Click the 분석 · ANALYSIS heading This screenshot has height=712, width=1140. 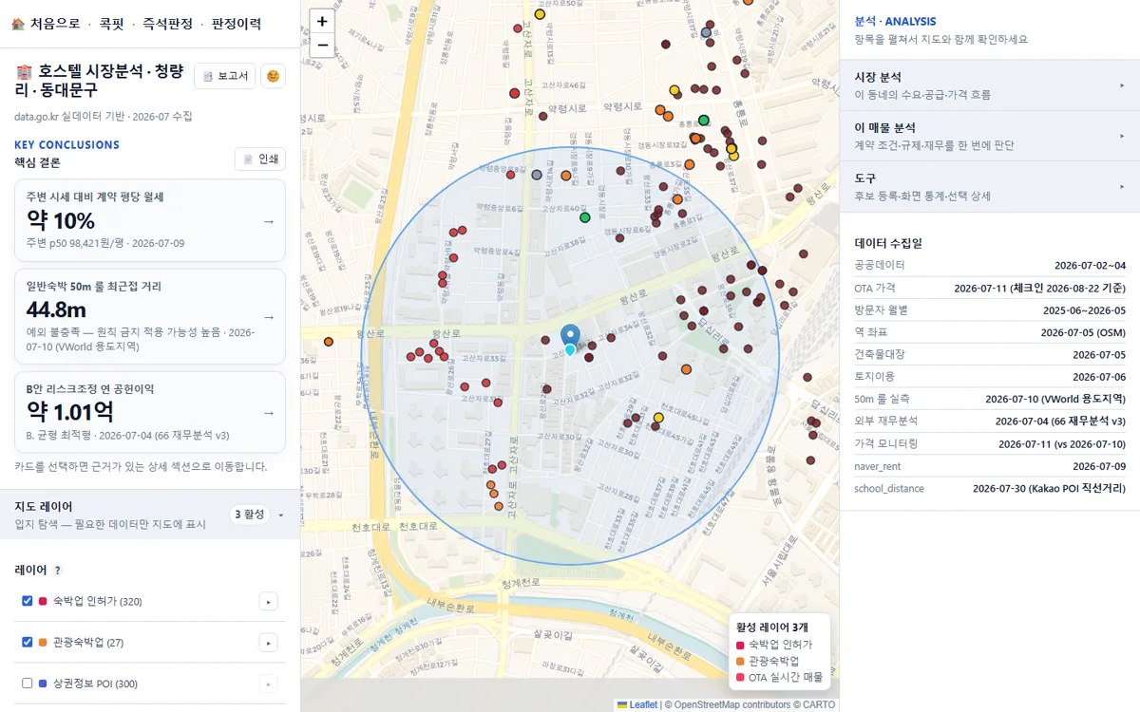[895, 21]
